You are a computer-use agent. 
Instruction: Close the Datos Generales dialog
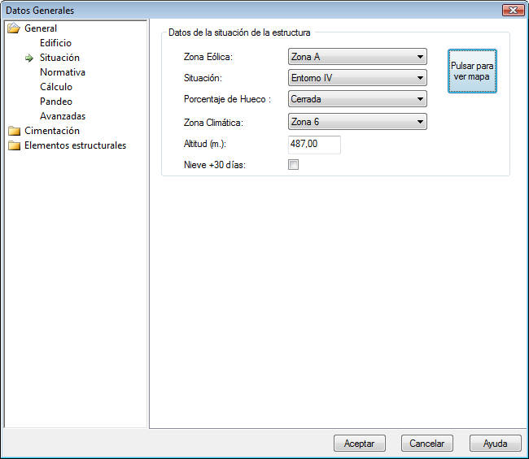click(x=513, y=10)
